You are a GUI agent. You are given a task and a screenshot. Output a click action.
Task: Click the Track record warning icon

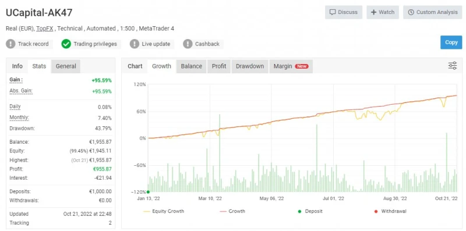point(10,44)
